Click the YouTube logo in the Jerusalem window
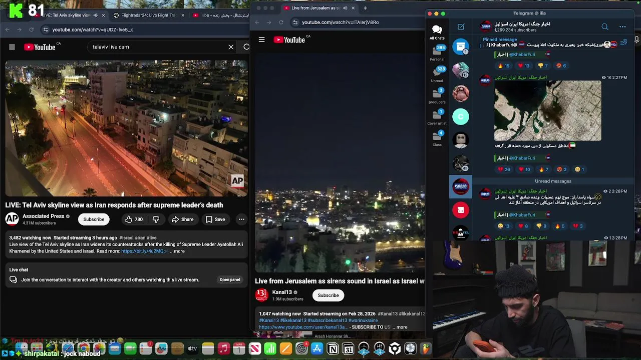Screen dimensions: 641x360 click(289, 40)
